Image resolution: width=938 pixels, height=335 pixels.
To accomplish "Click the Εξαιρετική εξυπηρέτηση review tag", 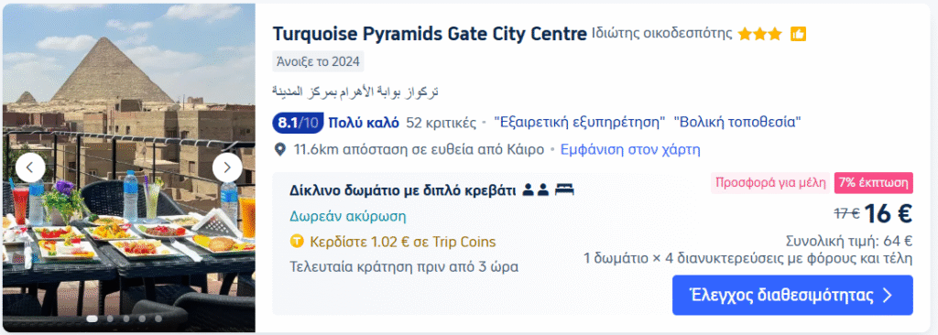I will pyautogui.click(x=580, y=124).
